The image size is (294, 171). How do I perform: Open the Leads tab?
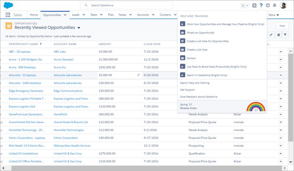coord(76,15)
